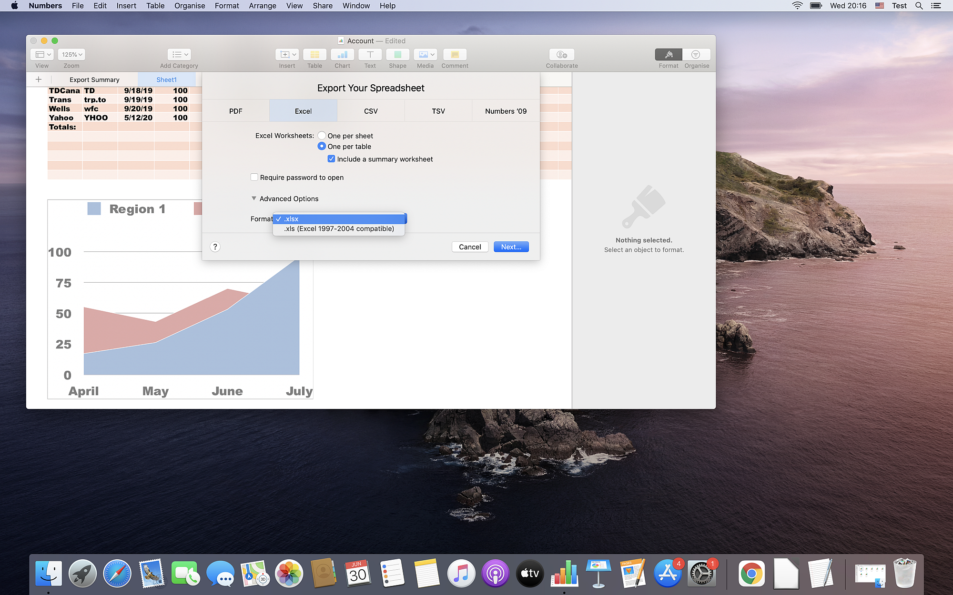
Task: Select One per sheet radio button
Action: pyautogui.click(x=321, y=135)
